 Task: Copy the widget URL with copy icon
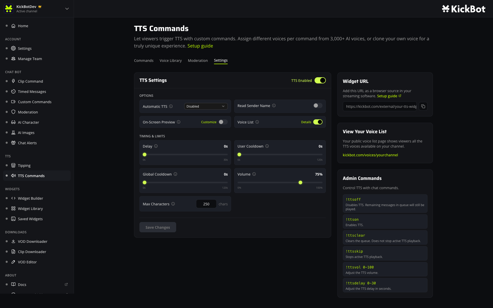[423, 107]
